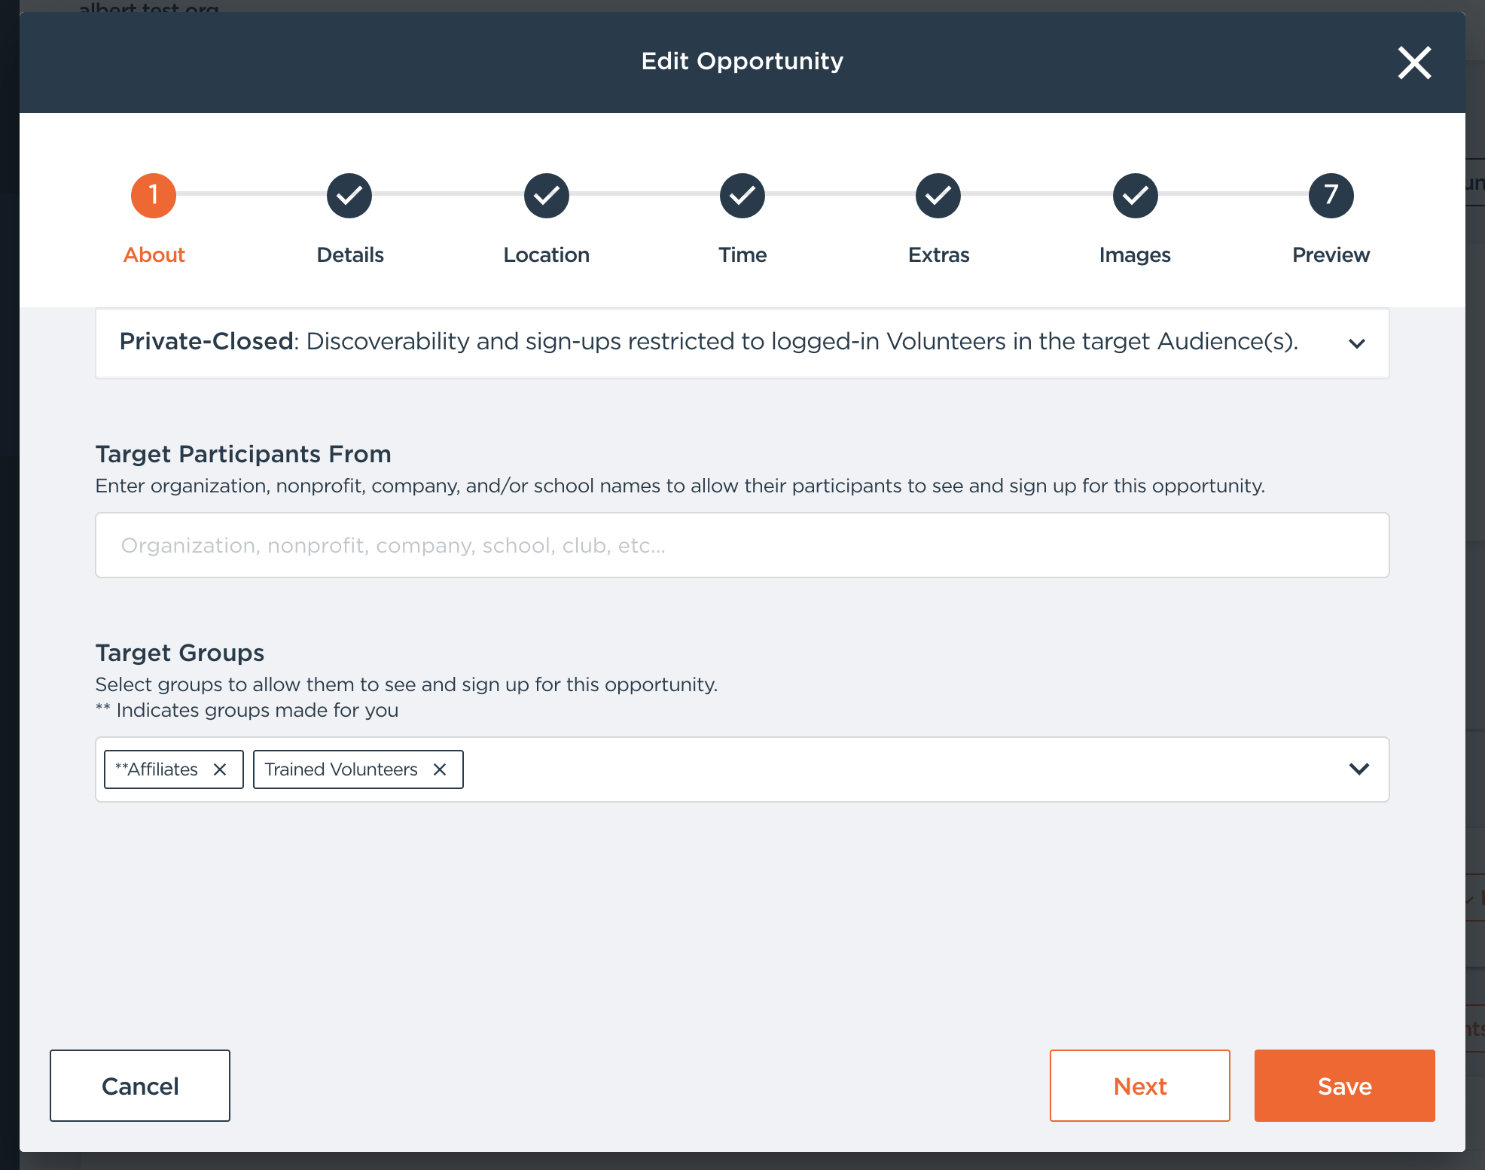Click the orange Save button
Viewport: 1485px width, 1170px height.
tap(1344, 1086)
